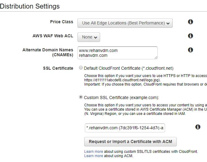Open the info icon for Alternate Domain Names
207x162 pixels.
[x=190, y=50]
